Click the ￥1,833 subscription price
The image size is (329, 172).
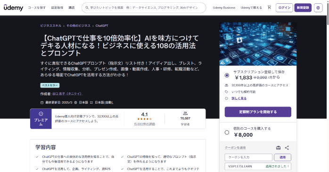click(243, 78)
